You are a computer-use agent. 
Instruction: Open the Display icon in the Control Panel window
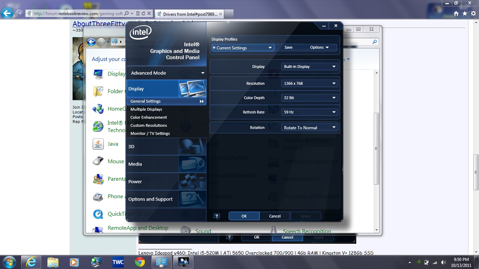98,74
